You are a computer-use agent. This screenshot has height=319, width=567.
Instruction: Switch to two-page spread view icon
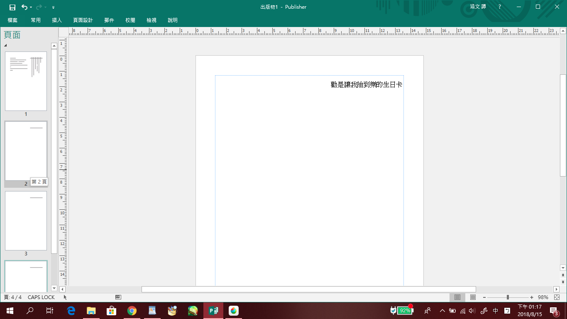coord(473,297)
